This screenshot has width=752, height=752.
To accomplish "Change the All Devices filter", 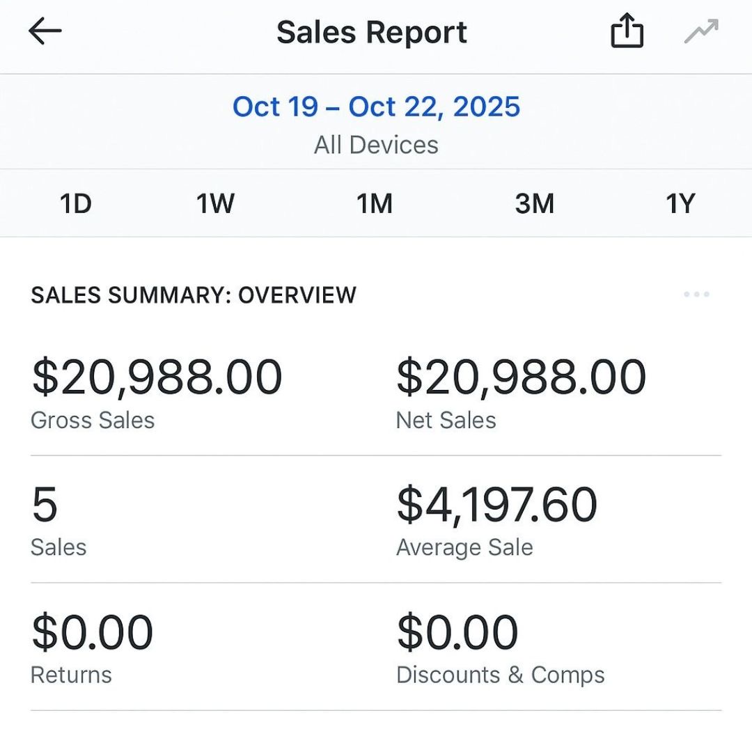I will (376, 145).
